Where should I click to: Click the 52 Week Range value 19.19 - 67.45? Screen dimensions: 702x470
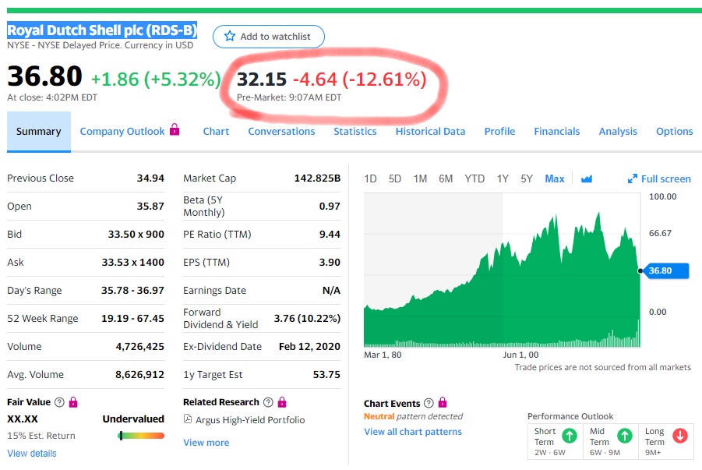click(132, 318)
